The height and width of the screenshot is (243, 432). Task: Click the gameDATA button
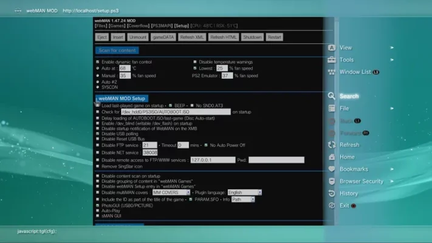[163, 37]
